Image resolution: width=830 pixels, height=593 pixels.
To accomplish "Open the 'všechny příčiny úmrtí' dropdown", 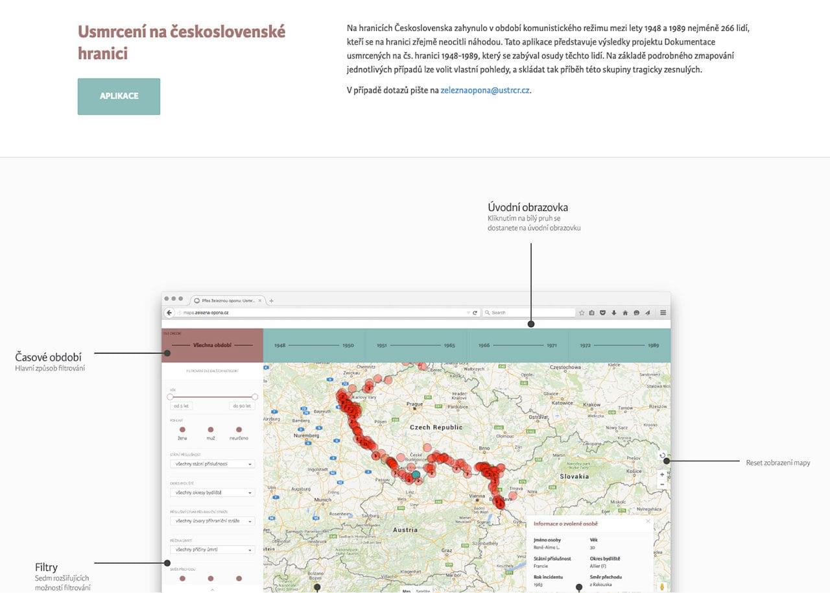I will pyautogui.click(x=212, y=550).
